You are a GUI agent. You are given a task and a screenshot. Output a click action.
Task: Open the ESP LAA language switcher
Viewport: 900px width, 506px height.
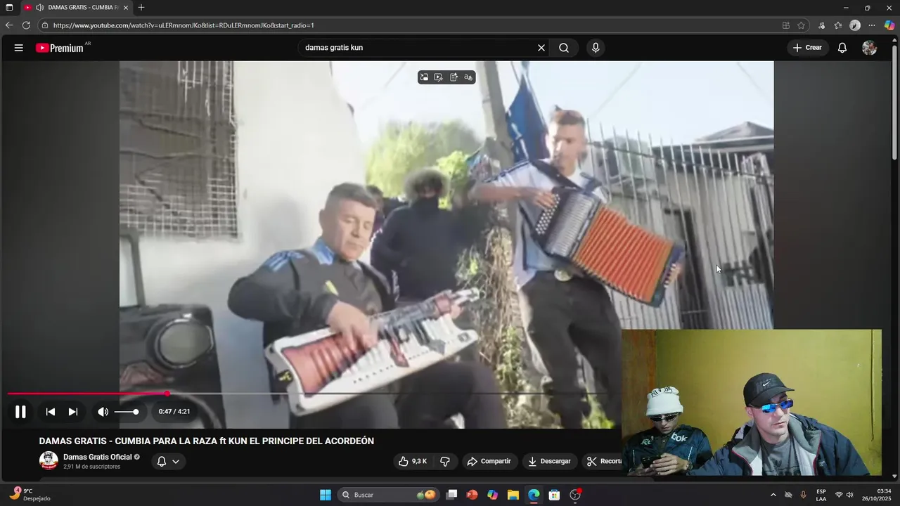821,495
